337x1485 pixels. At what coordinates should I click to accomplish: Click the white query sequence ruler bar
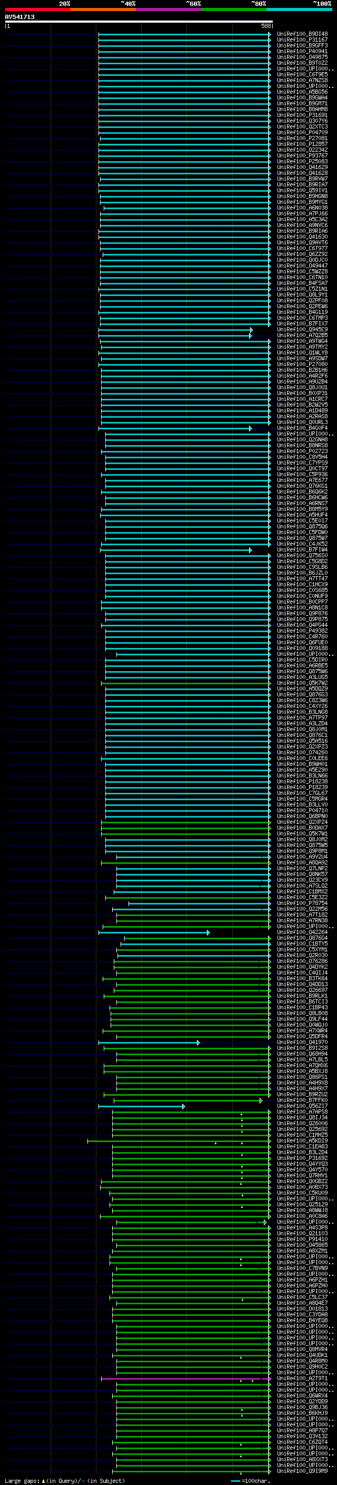click(x=138, y=21)
